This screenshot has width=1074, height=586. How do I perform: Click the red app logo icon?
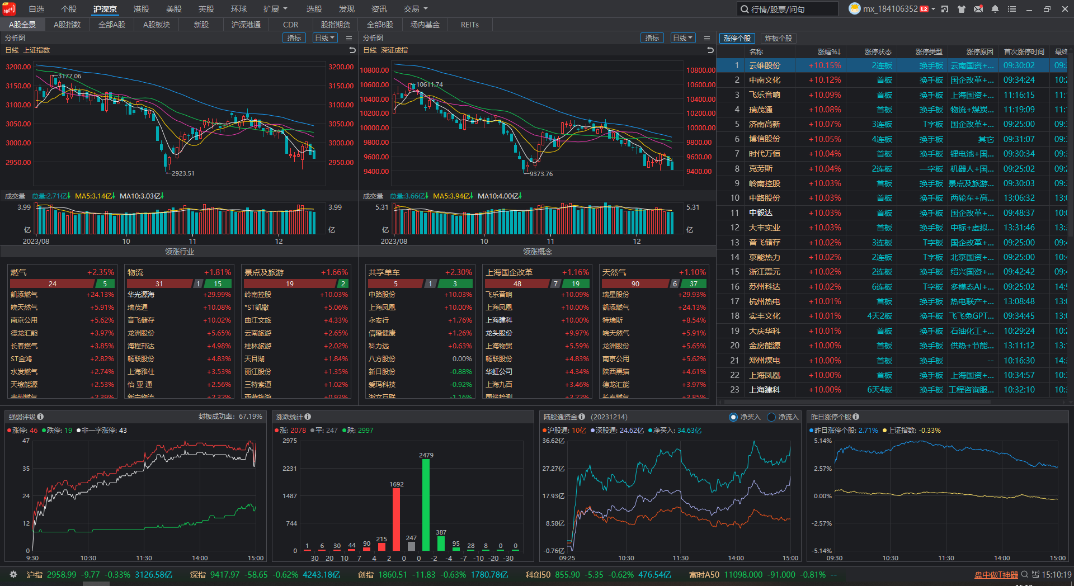(x=9, y=9)
